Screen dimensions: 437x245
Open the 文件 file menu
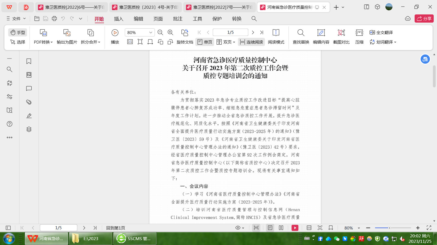point(16,19)
